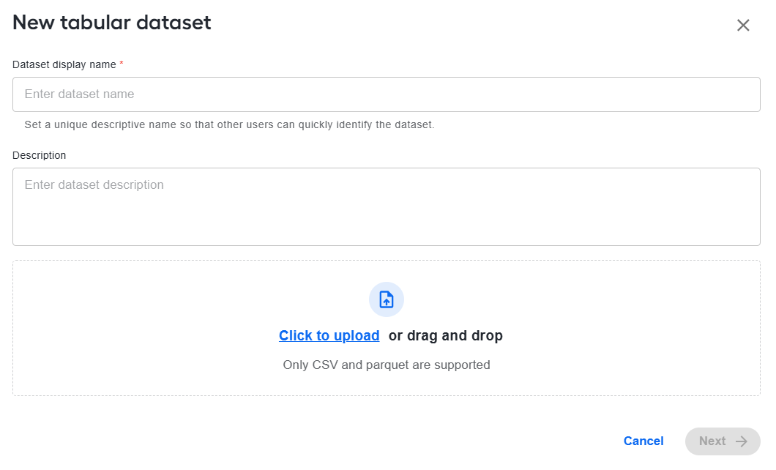This screenshot has height=470, width=776.
Task: Click the red required asterisk
Action: [122, 64]
